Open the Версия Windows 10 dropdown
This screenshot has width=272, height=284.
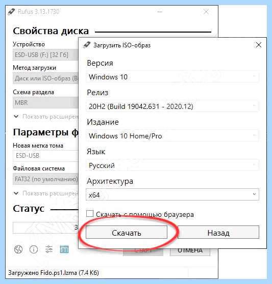click(x=172, y=77)
